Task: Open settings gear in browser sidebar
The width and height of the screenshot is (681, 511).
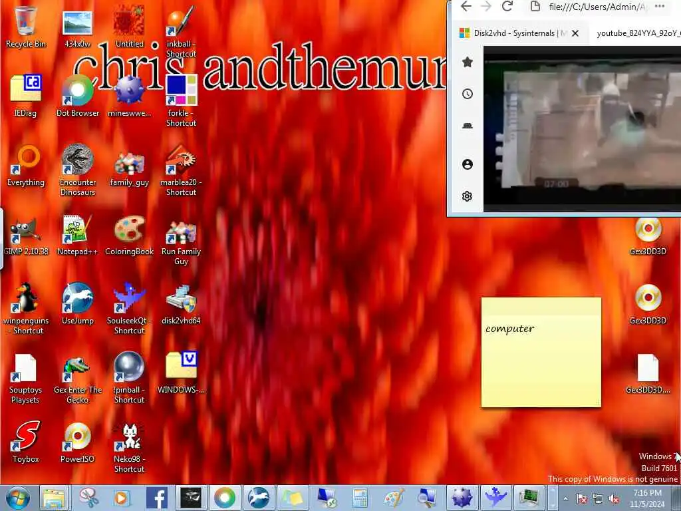Action: click(468, 196)
